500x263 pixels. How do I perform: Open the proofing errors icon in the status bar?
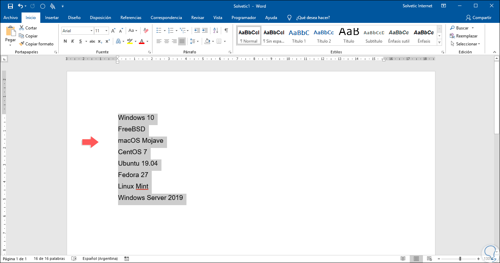(x=74, y=259)
